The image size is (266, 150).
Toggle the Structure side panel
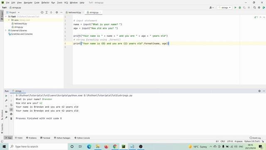tap(2, 115)
